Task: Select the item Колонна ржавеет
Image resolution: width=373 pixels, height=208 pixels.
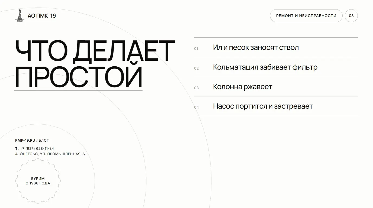Action: tap(276, 86)
